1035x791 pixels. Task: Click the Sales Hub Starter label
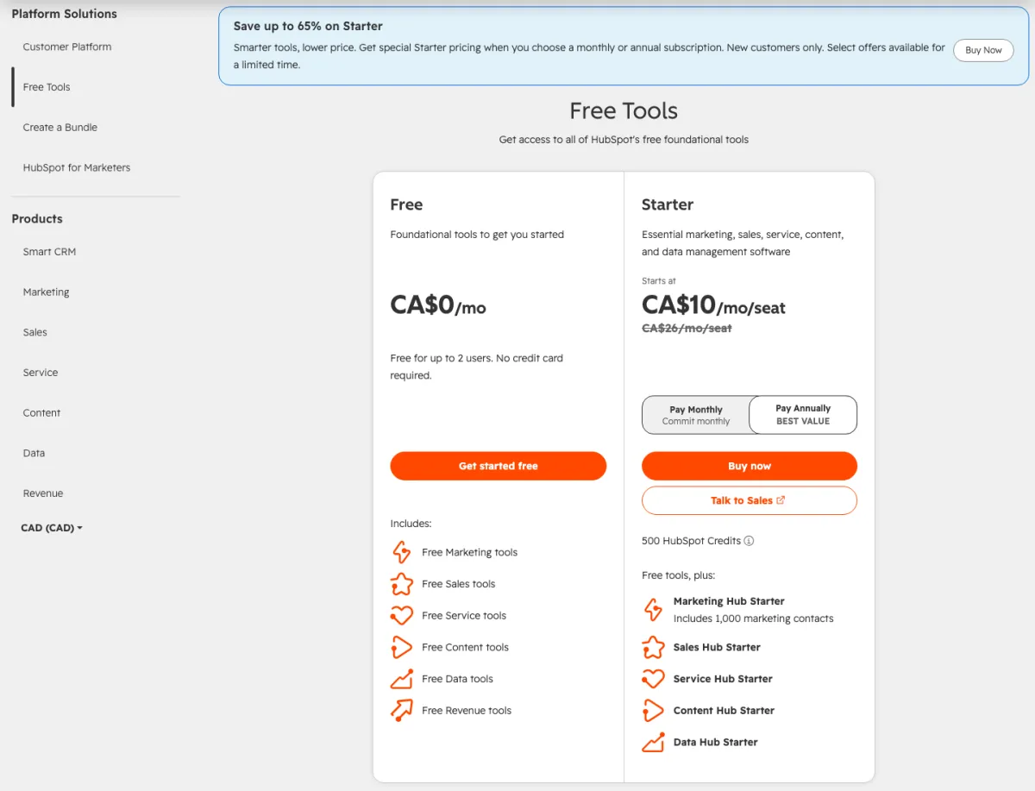tap(717, 647)
